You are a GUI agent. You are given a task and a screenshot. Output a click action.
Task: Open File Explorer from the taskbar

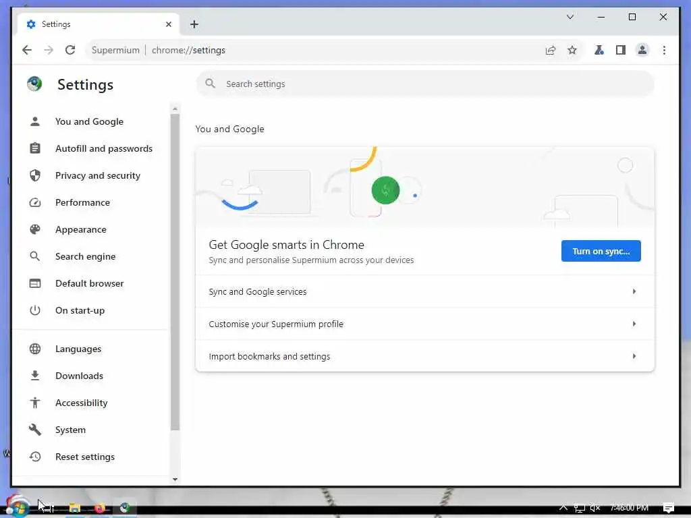pyautogui.click(x=74, y=508)
